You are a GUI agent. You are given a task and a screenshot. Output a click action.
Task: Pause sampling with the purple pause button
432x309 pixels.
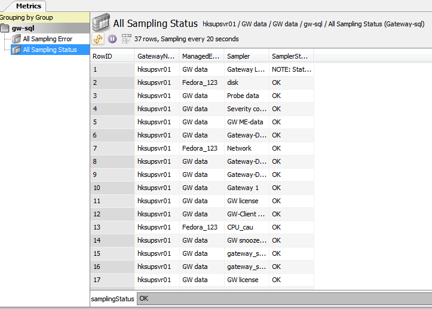[x=112, y=39]
